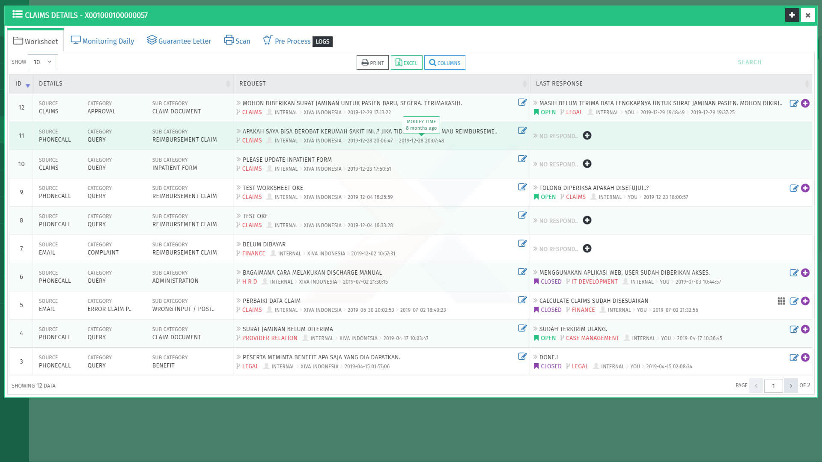822x462 pixels.
Task: Edit last response in row 12
Action: tap(794, 104)
